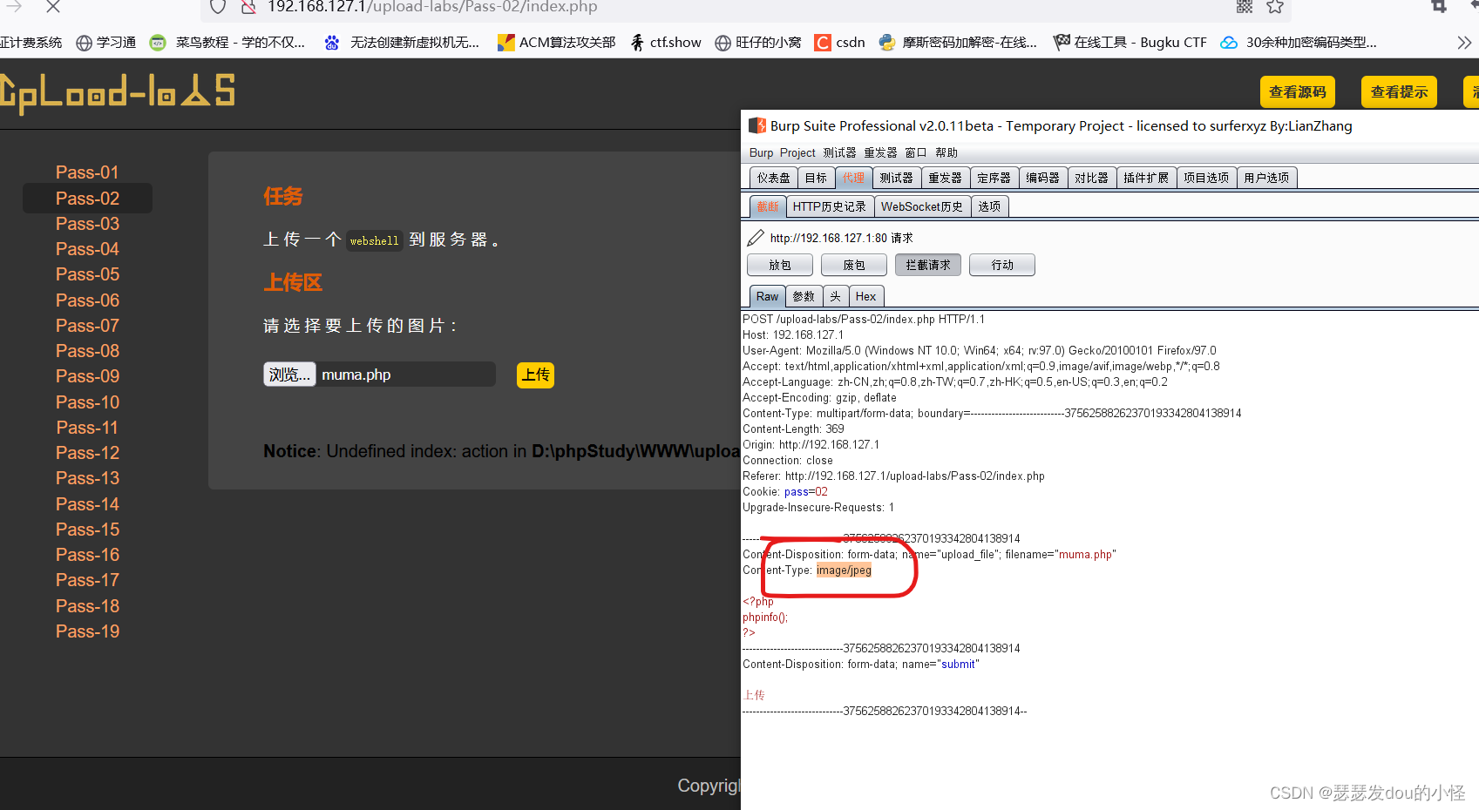This screenshot has height=810, width=1479.
Task: Click the 查看源码 button
Action: [x=1297, y=92]
